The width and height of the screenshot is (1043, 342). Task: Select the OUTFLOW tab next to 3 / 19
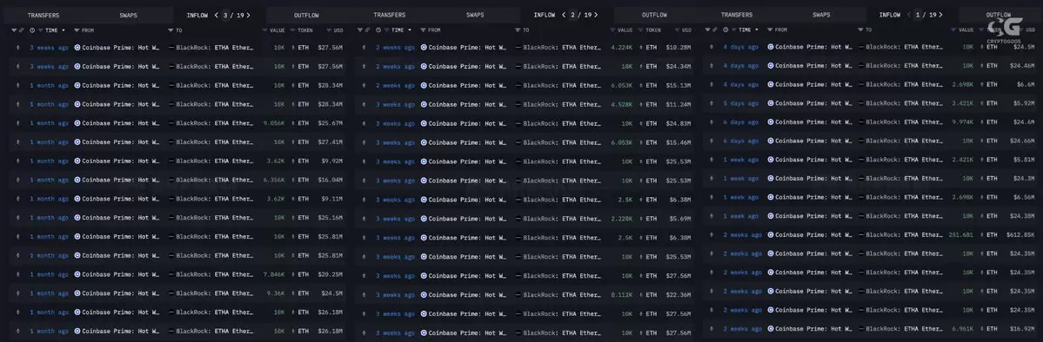[307, 16]
